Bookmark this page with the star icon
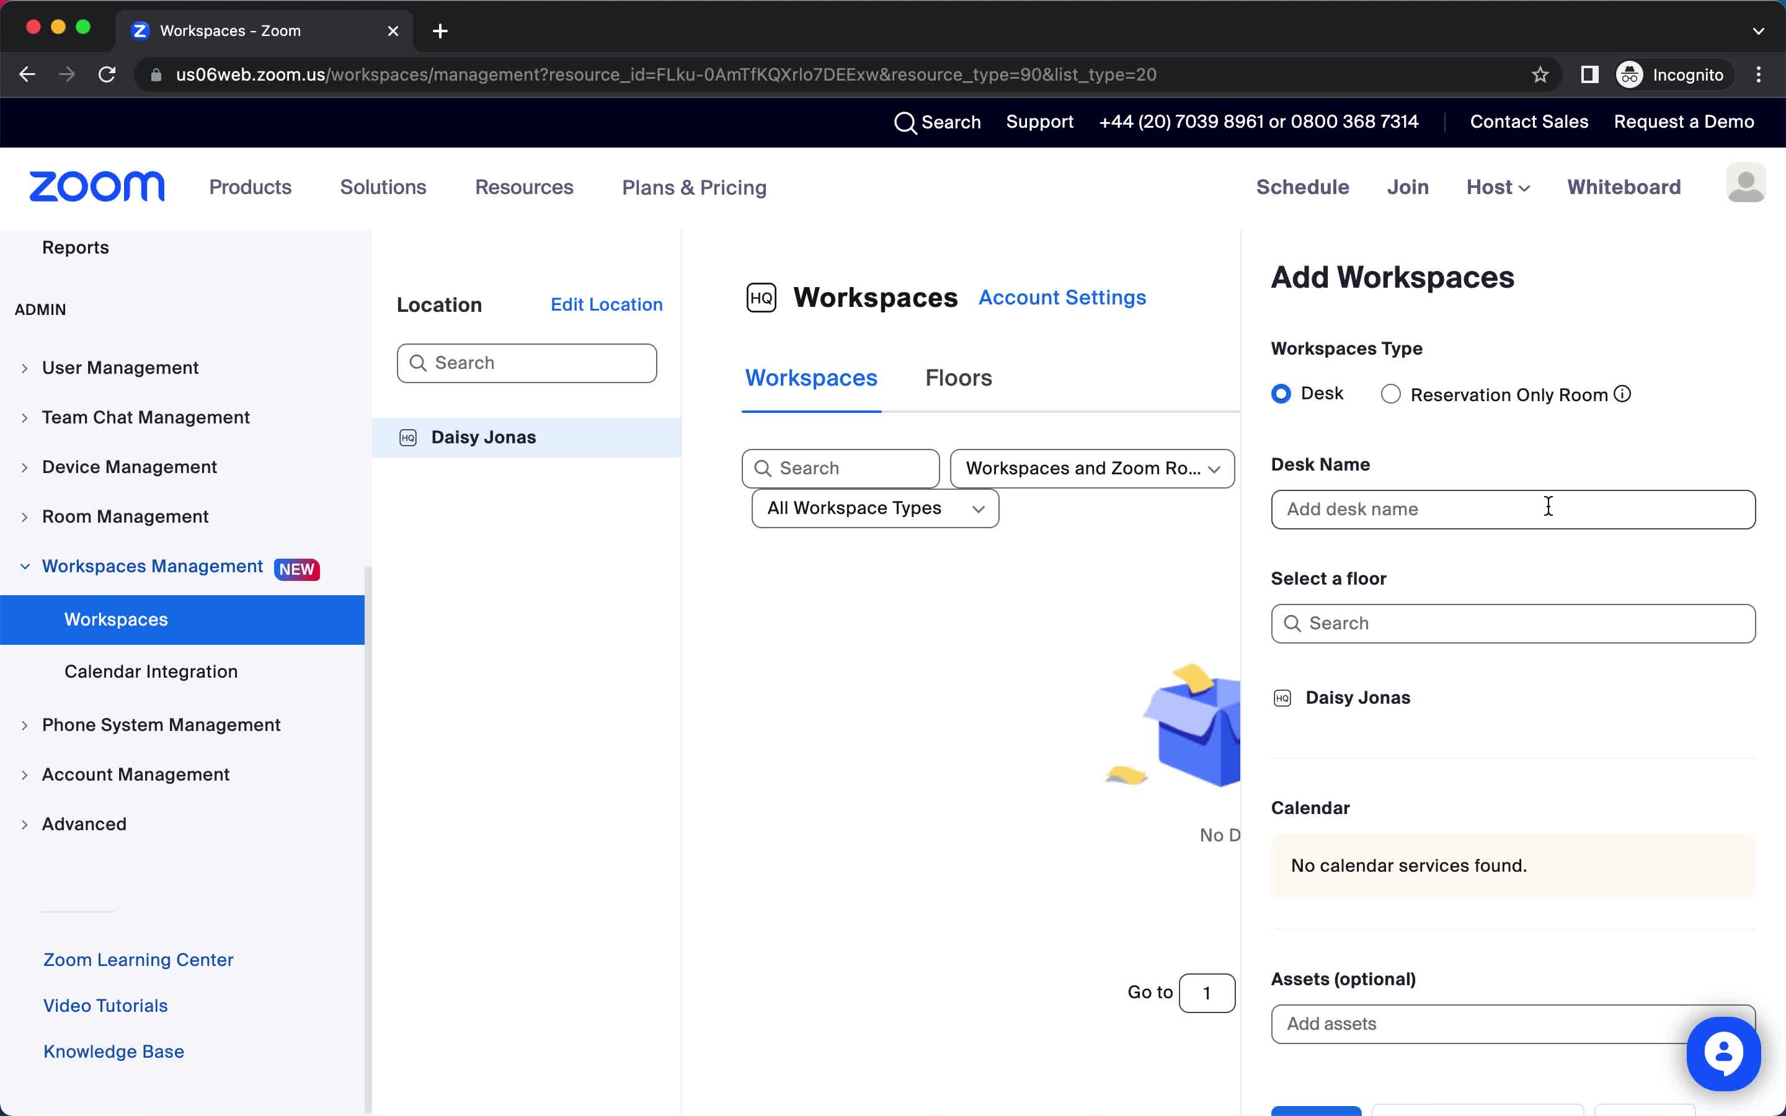The height and width of the screenshot is (1116, 1786). [1540, 74]
